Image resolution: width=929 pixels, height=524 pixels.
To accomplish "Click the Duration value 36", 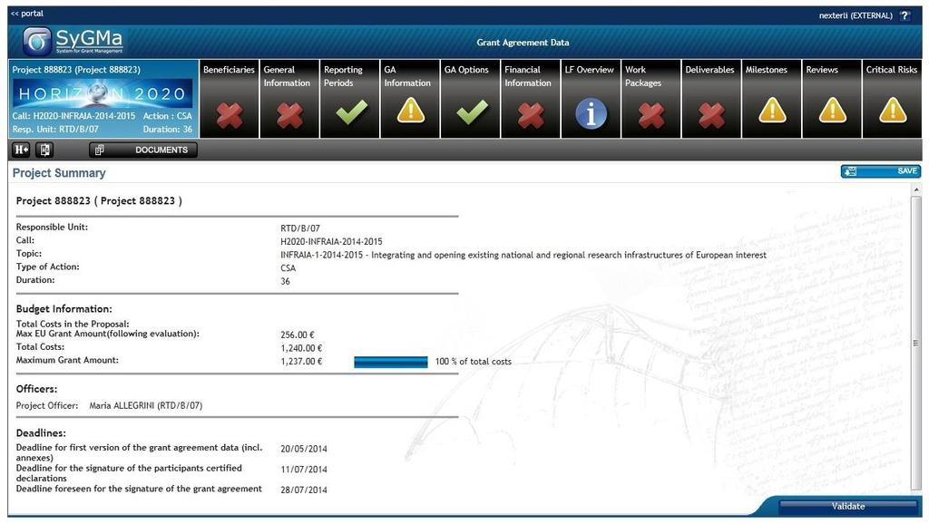I will coord(285,281).
